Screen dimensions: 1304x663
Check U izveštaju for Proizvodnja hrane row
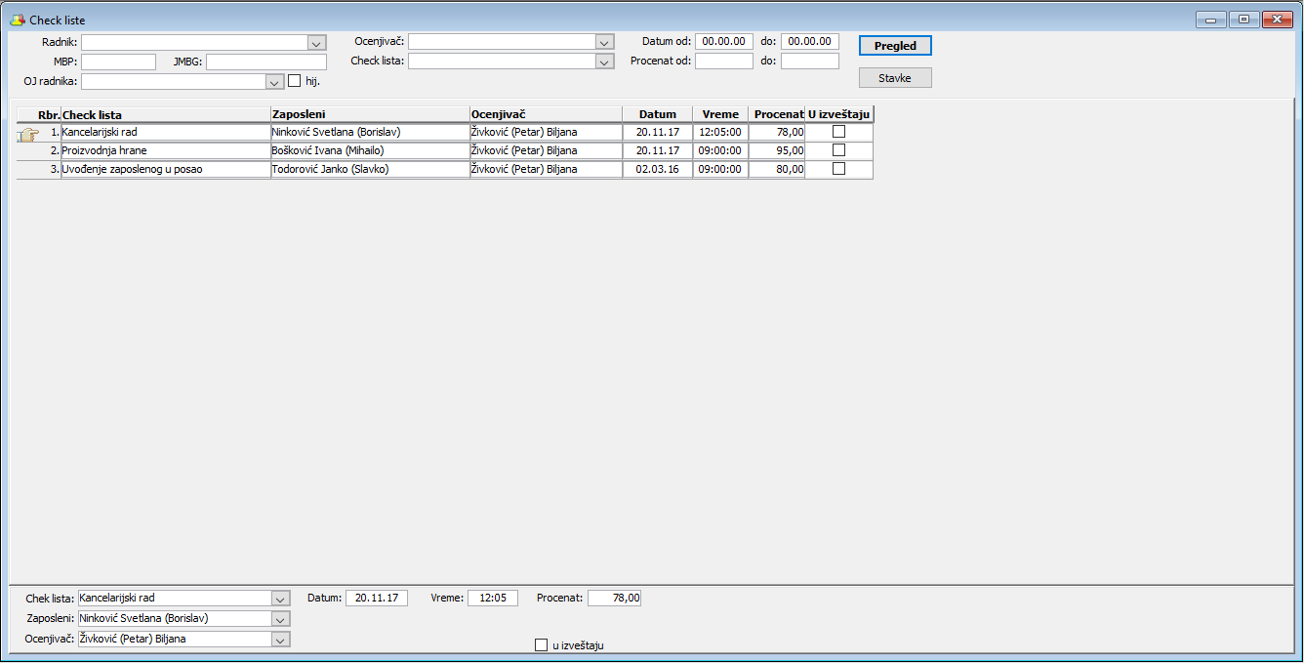pos(838,150)
